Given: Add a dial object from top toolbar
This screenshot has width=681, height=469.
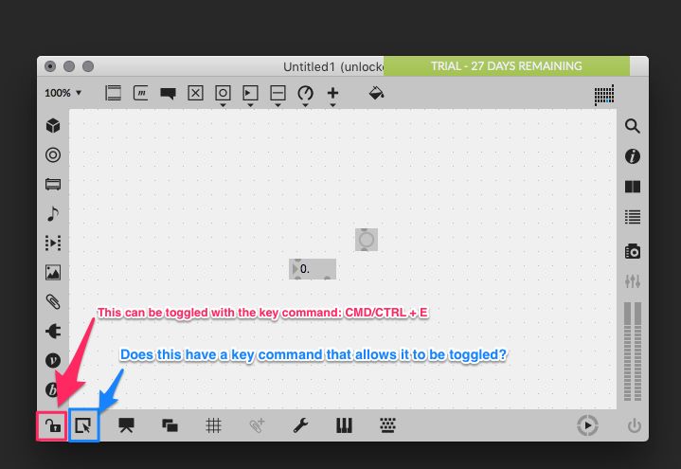Looking at the screenshot, I should click(305, 93).
